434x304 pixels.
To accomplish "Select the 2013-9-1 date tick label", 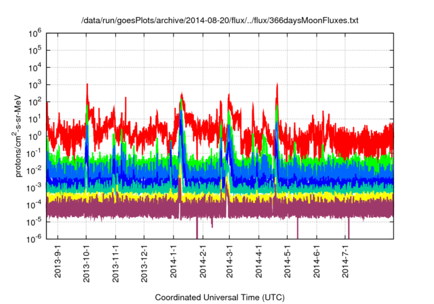I will 57,260.
